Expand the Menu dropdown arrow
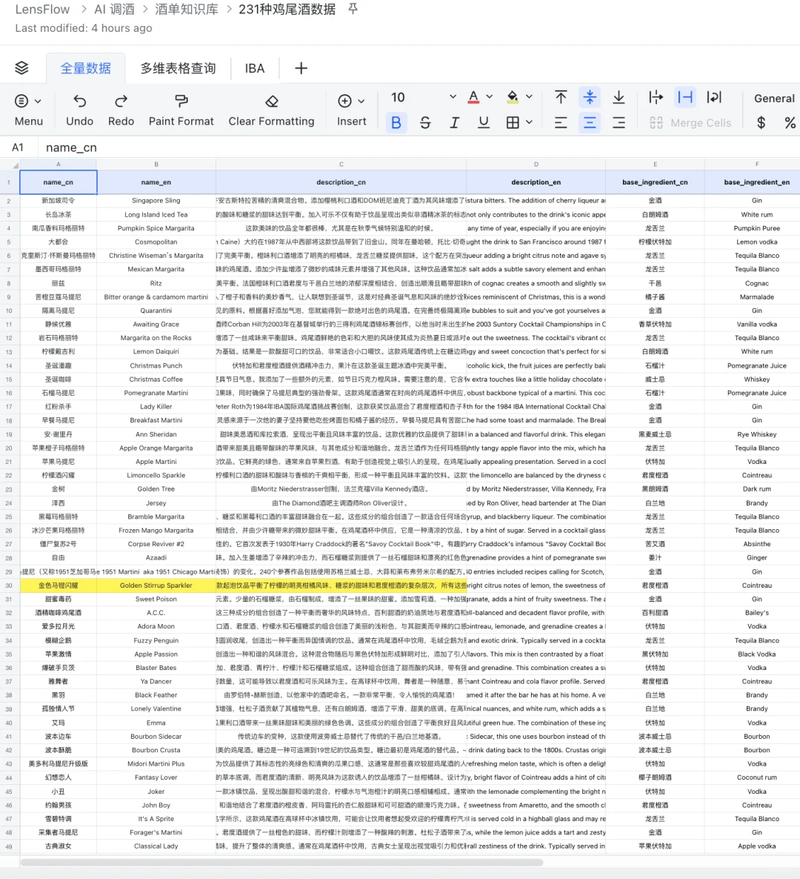The image size is (800, 879). point(38,102)
